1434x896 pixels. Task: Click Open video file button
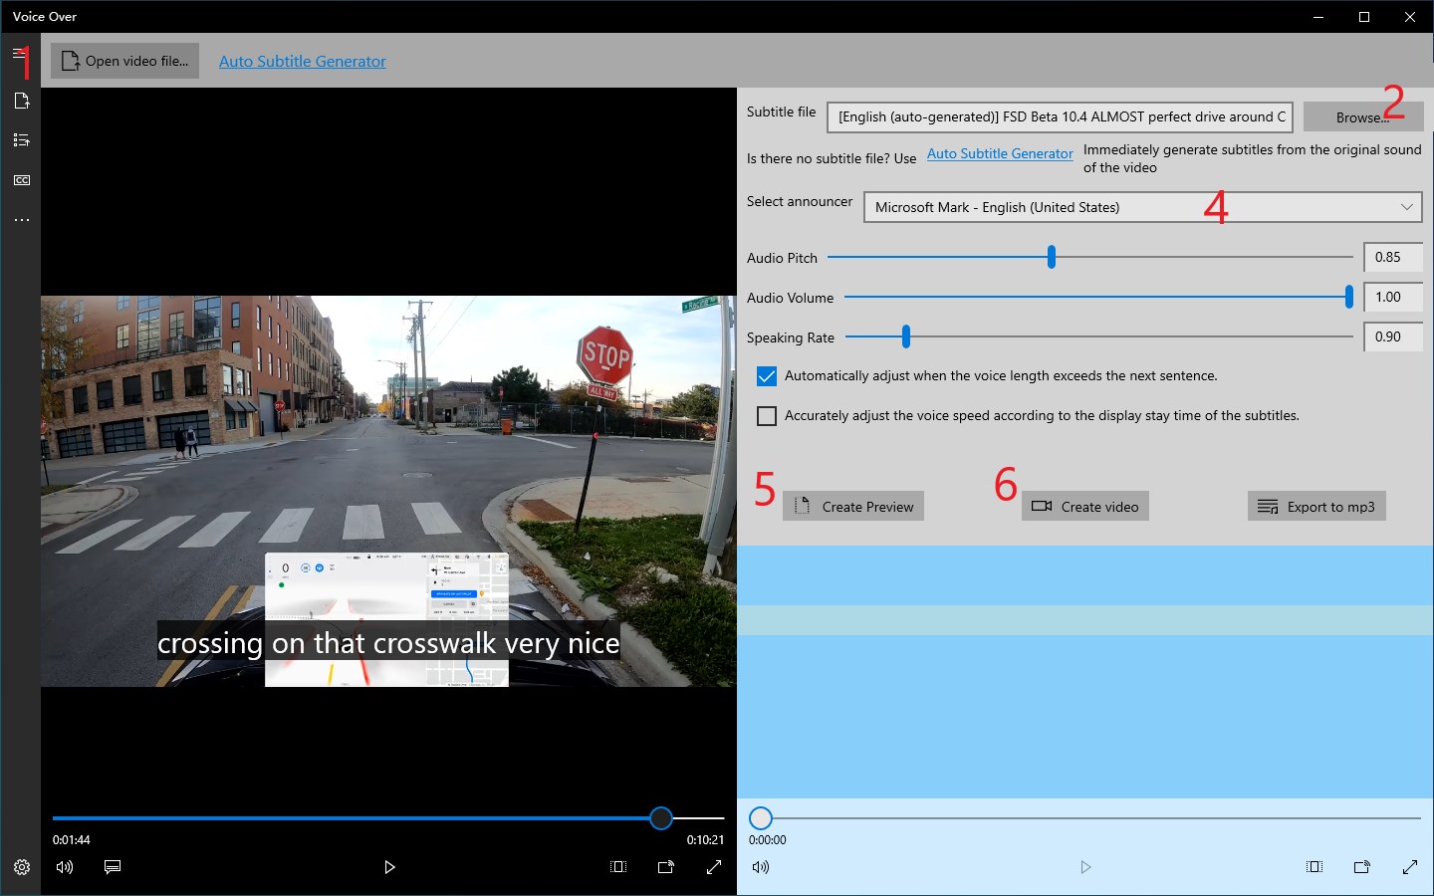tap(125, 61)
